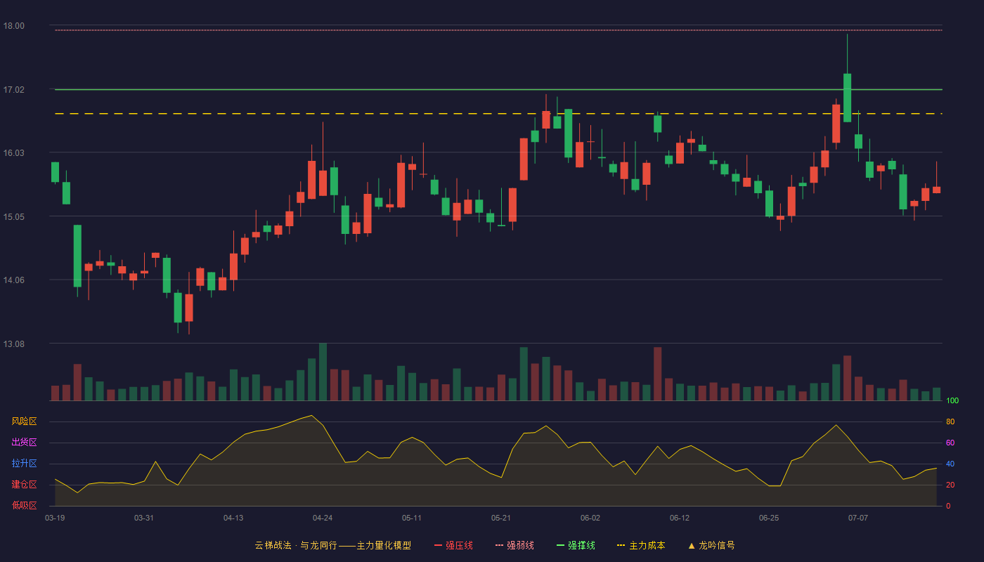The height and width of the screenshot is (562, 984).
Task: Select the 低吸区 zone label
Action: [24, 505]
